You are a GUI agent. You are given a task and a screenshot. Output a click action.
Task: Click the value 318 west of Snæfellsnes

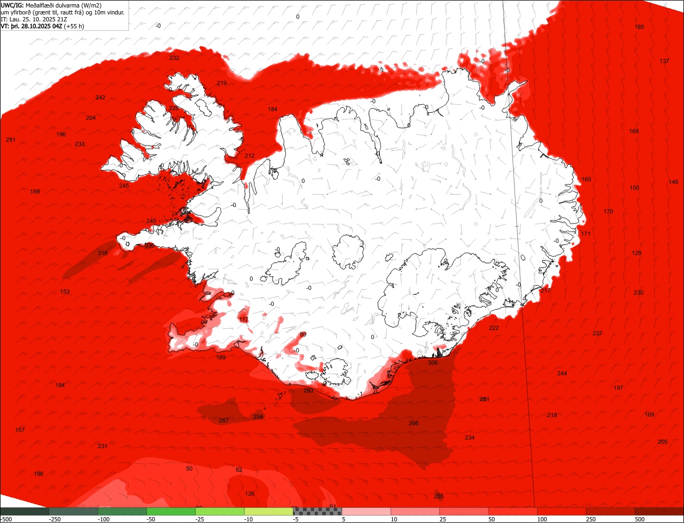coord(103,253)
